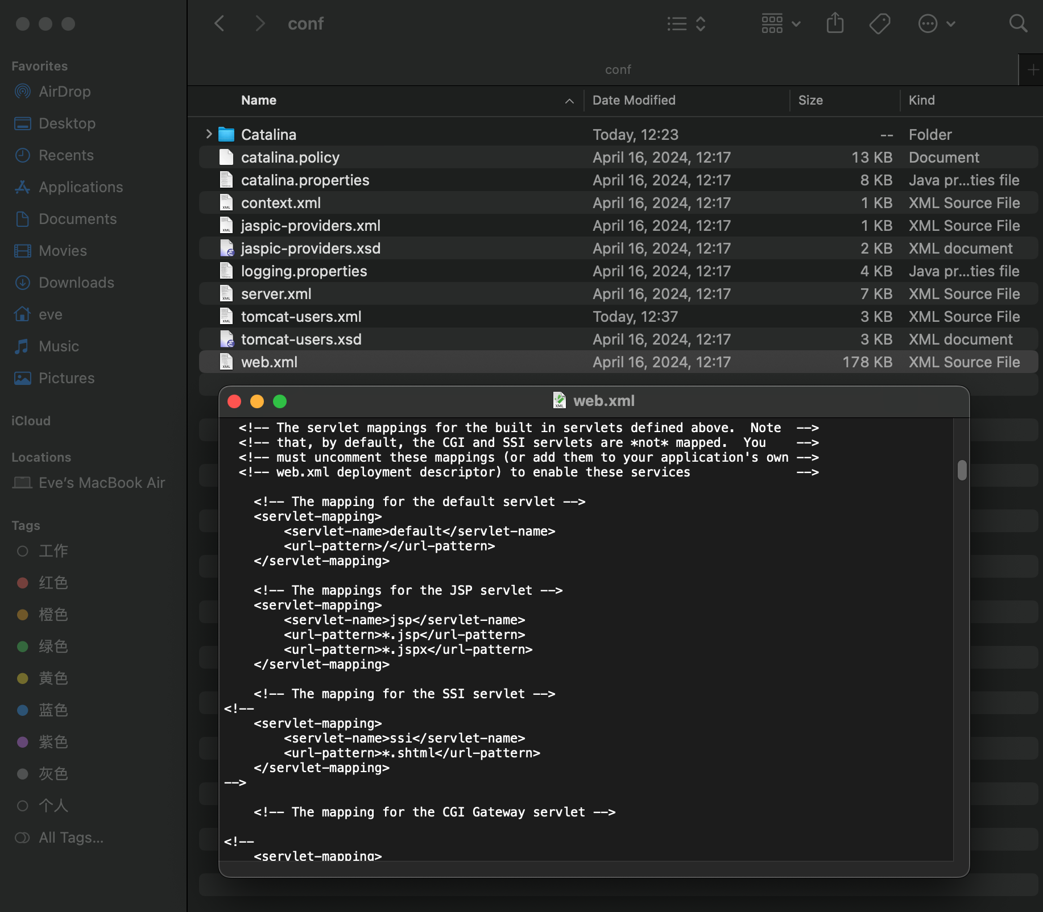Click the scrollbar in the web.xml window
1043x912 pixels.
coord(962,470)
